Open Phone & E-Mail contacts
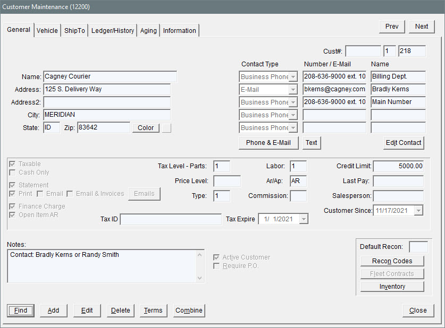Viewport: 445px width, 328px height. tap(268, 143)
